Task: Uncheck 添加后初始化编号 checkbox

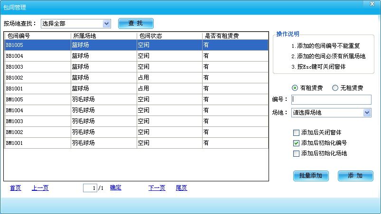Action: [297, 143]
